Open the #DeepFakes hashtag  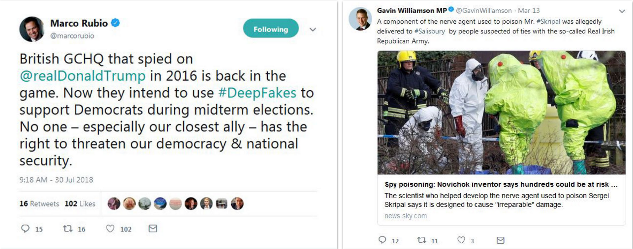257,93
